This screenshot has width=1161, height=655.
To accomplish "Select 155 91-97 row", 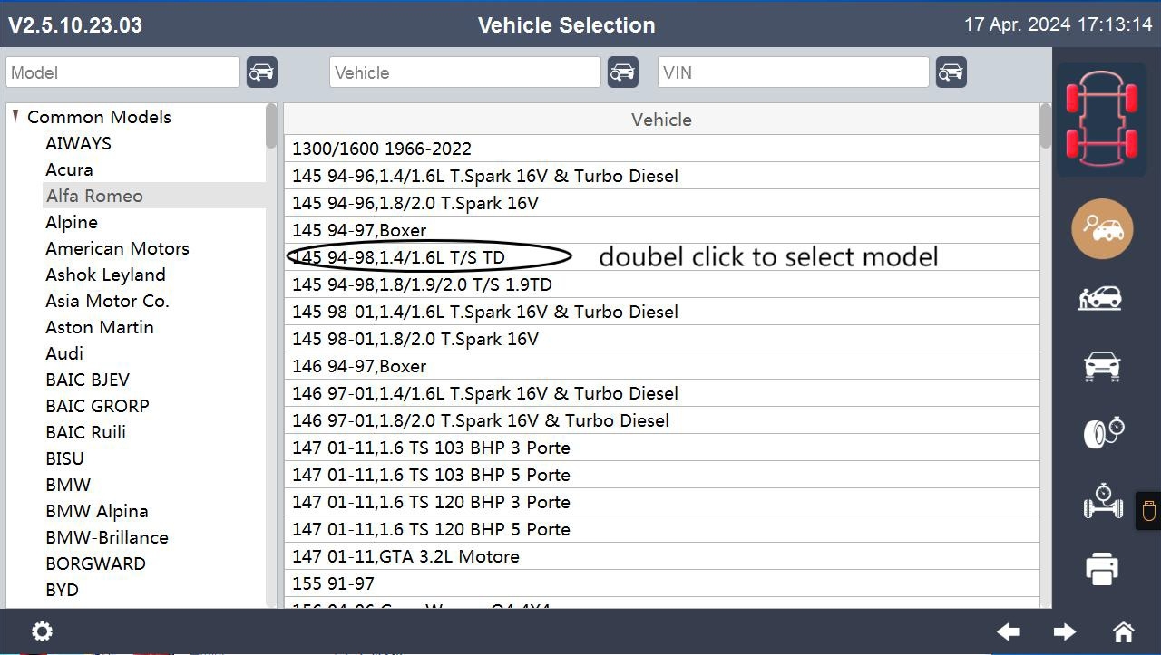I will coord(661,583).
